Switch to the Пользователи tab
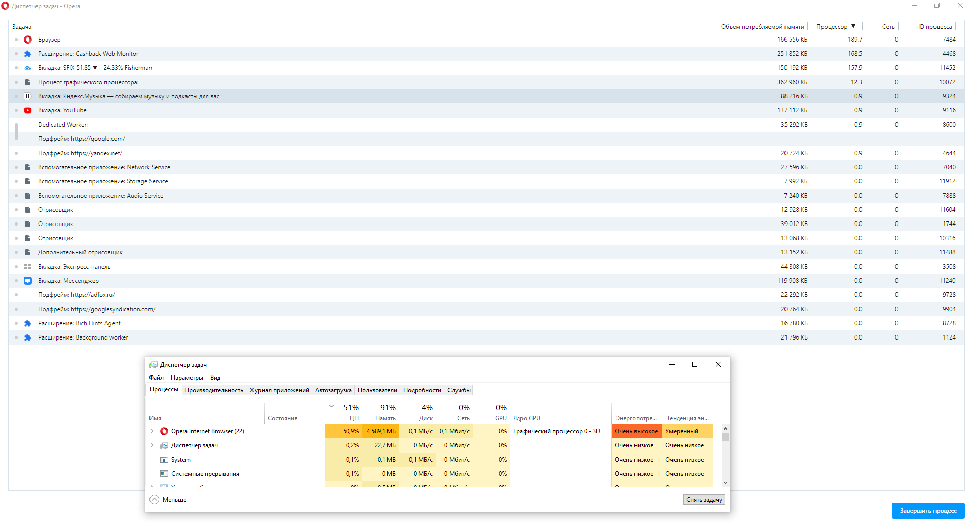Screen dimensions: 972x526 (378, 390)
